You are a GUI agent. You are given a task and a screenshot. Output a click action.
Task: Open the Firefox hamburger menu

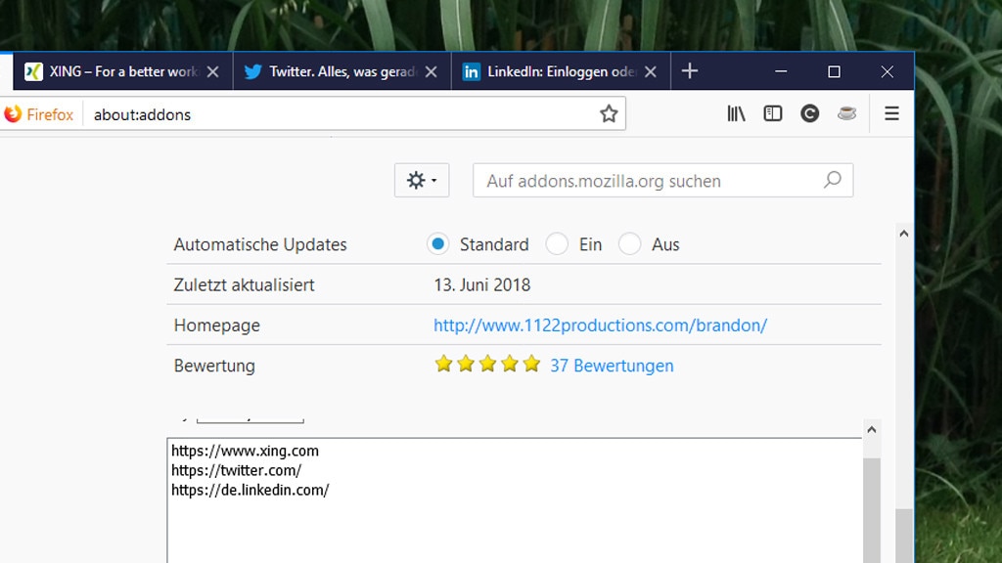point(891,114)
